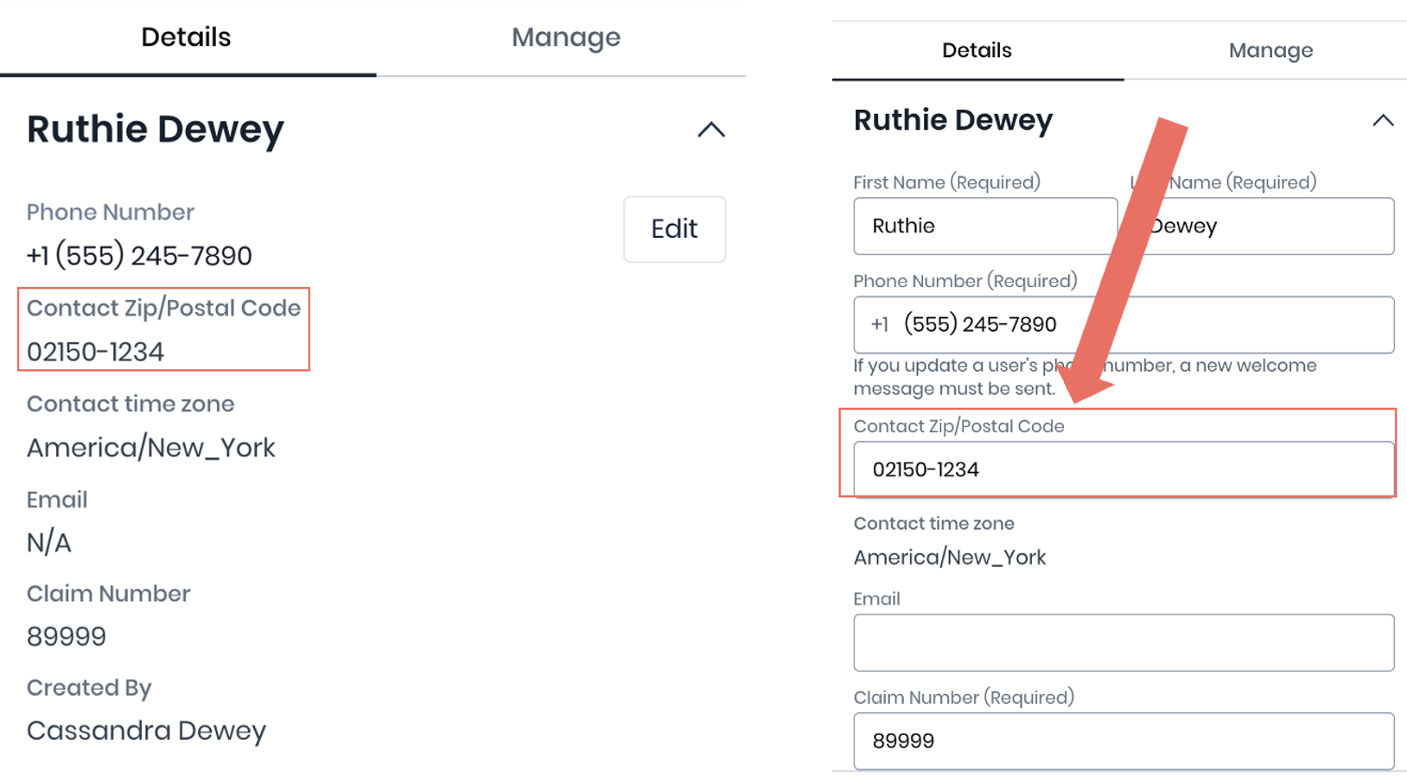Collapse Ruthie Dewey section in edit form
Image resolution: width=1407 pixels, height=778 pixels.
point(1382,121)
